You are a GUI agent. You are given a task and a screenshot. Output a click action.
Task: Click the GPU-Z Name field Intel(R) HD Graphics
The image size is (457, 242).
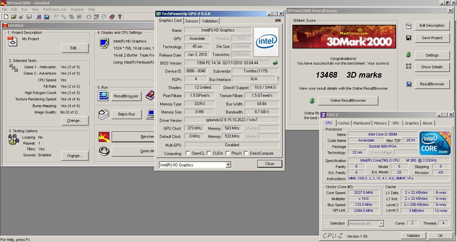tap(218, 30)
